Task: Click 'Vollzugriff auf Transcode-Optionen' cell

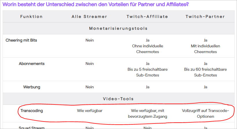Action: click(205, 113)
